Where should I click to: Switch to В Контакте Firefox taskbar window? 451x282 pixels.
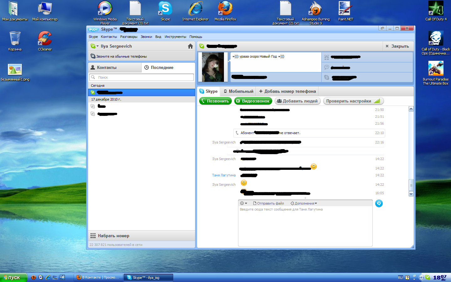tap(98, 277)
